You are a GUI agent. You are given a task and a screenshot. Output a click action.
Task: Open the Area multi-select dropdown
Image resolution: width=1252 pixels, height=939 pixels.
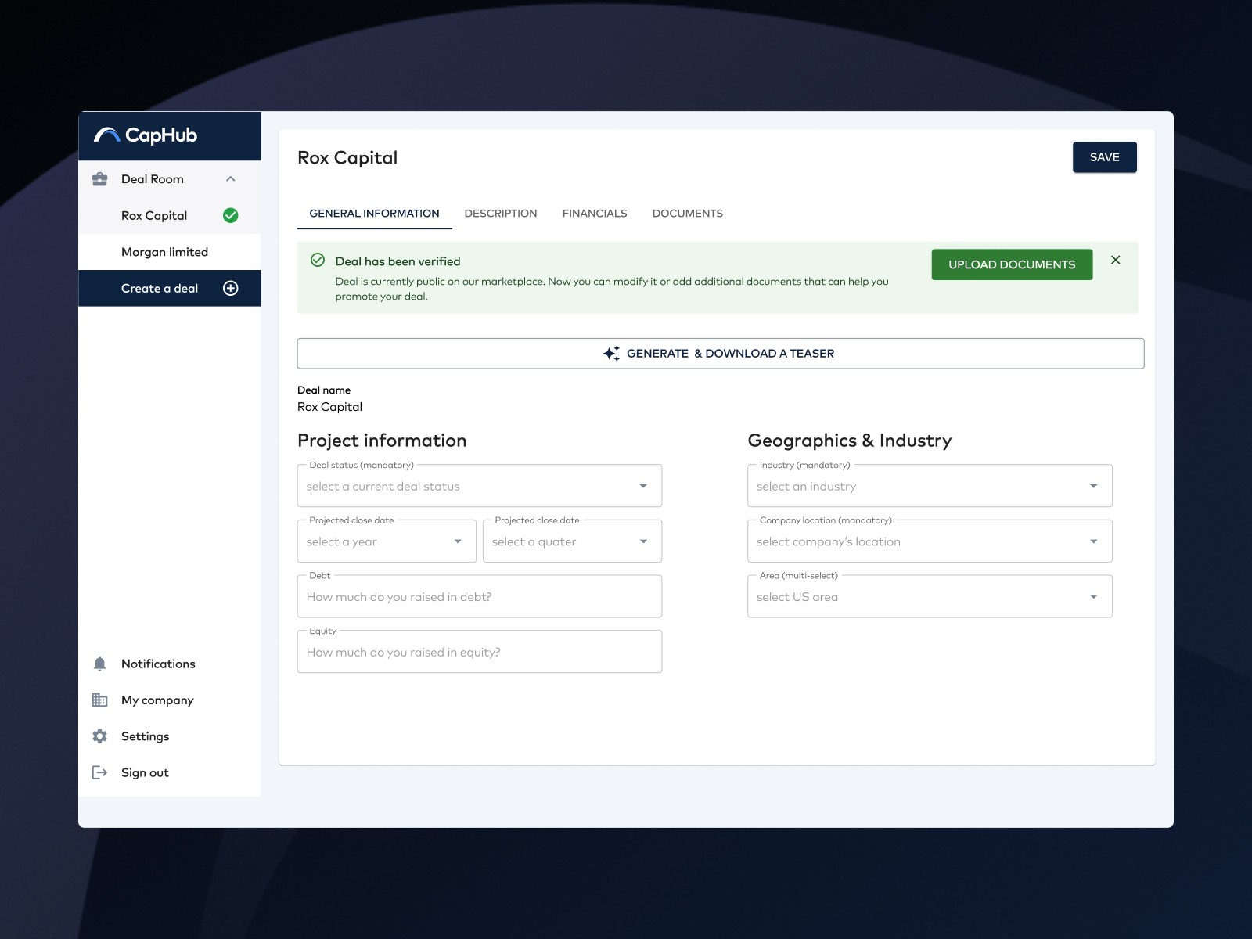(930, 597)
